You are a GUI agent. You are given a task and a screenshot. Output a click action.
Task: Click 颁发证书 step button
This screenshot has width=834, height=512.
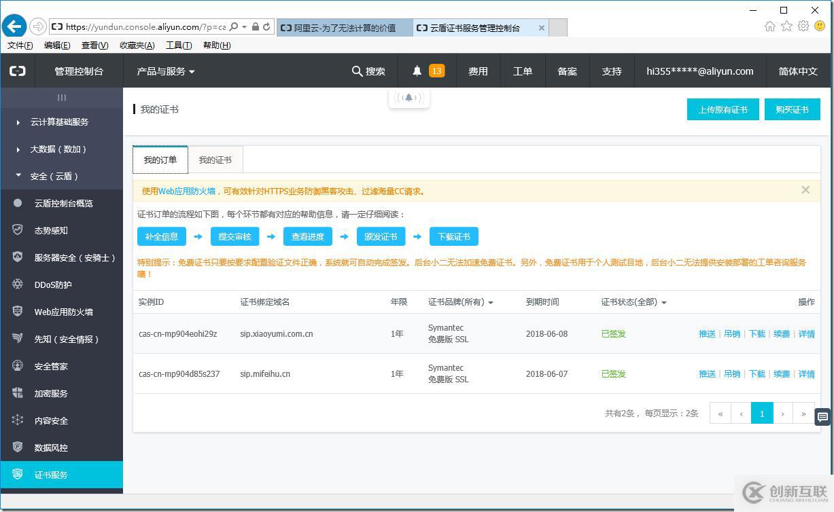tap(381, 236)
